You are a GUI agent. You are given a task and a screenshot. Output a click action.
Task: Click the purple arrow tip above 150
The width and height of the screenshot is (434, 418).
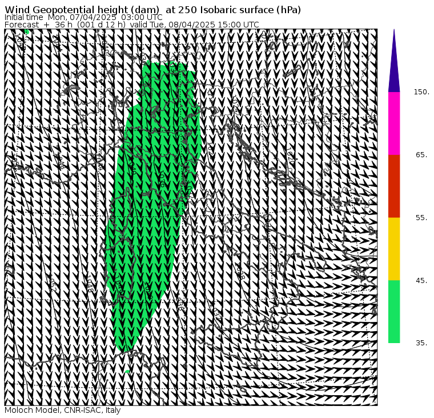[394, 61]
